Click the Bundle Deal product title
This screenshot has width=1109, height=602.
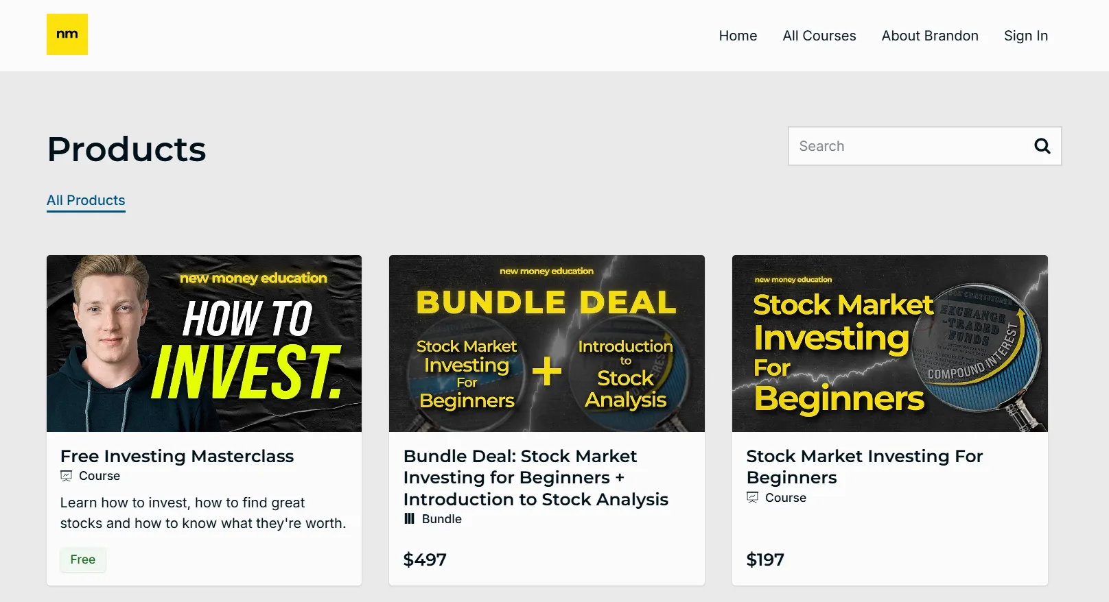tap(535, 478)
